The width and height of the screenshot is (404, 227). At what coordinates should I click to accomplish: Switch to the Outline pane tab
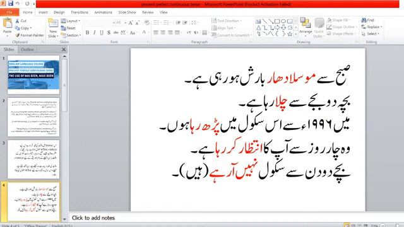(27, 49)
